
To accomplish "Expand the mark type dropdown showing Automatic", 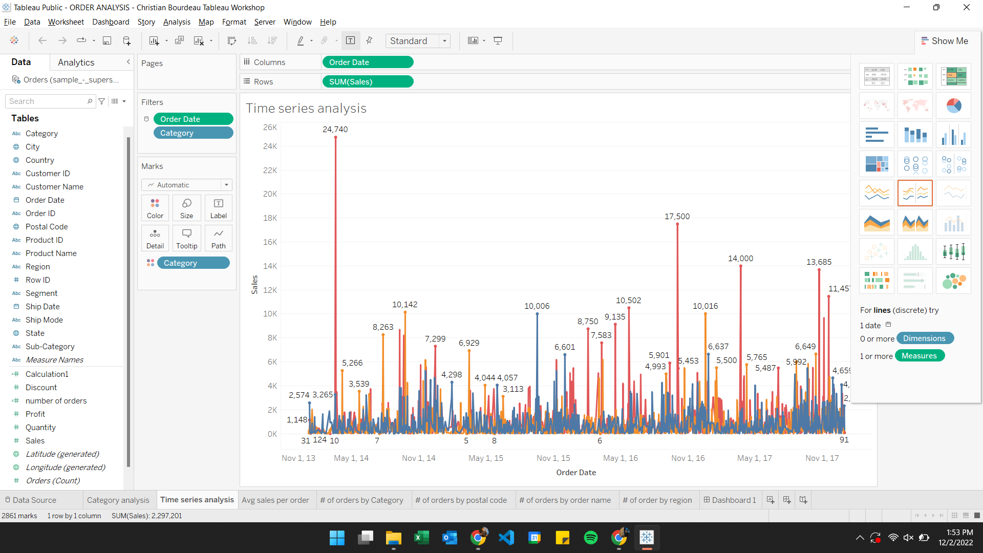I will (x=226, y=185).
